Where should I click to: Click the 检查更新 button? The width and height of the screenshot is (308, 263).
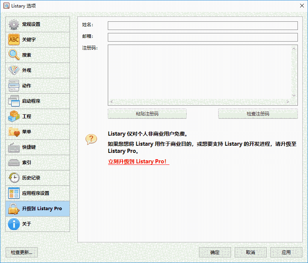click(x=21, y=252)
